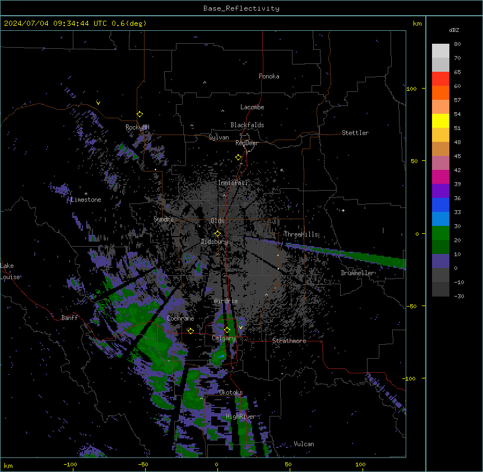Select the Olds label
483x472 pixels.
tap(217, 221)
